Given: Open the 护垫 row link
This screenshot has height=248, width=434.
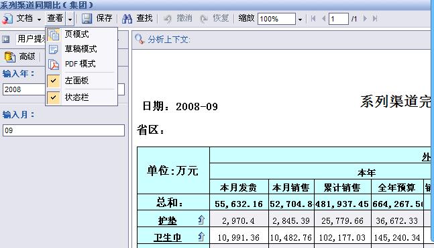Looking at the screenshot, I should (168, 220).
